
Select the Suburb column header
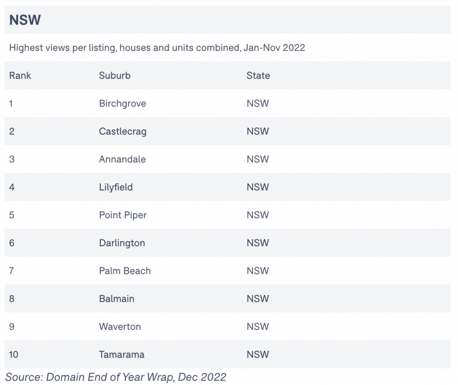point(114,75)
